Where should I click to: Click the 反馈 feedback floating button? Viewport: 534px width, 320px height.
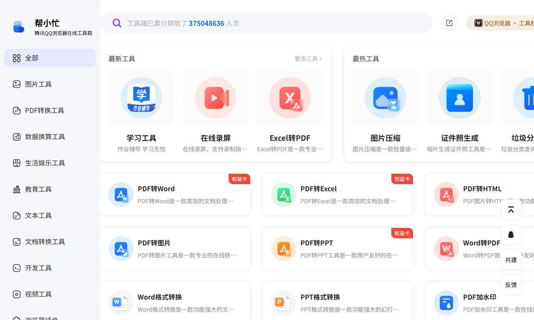(x=511, y=285)
